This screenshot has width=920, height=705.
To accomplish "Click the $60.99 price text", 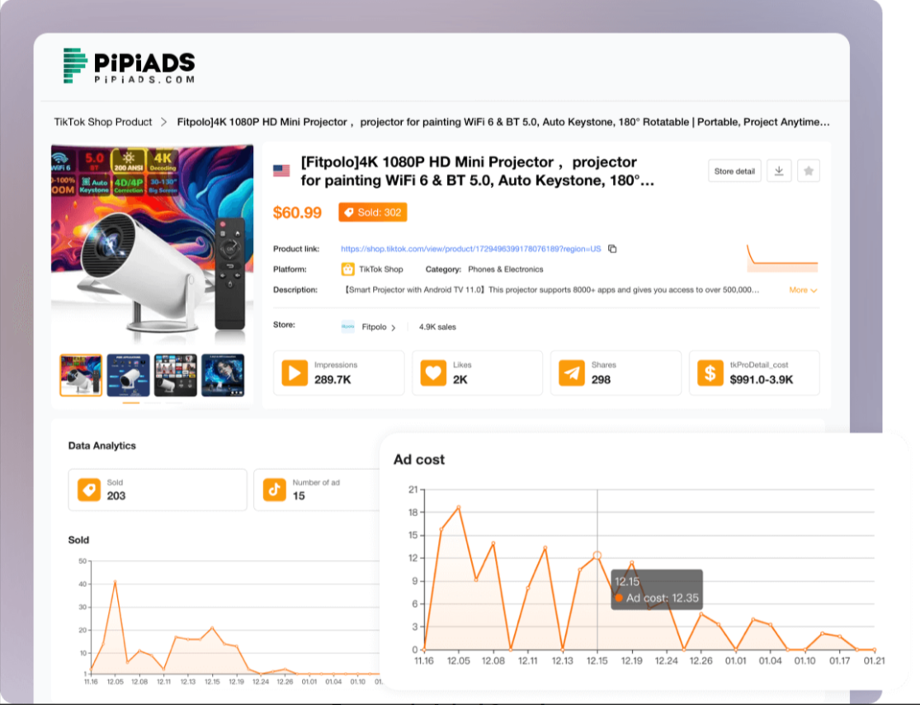I will (298, 212).
